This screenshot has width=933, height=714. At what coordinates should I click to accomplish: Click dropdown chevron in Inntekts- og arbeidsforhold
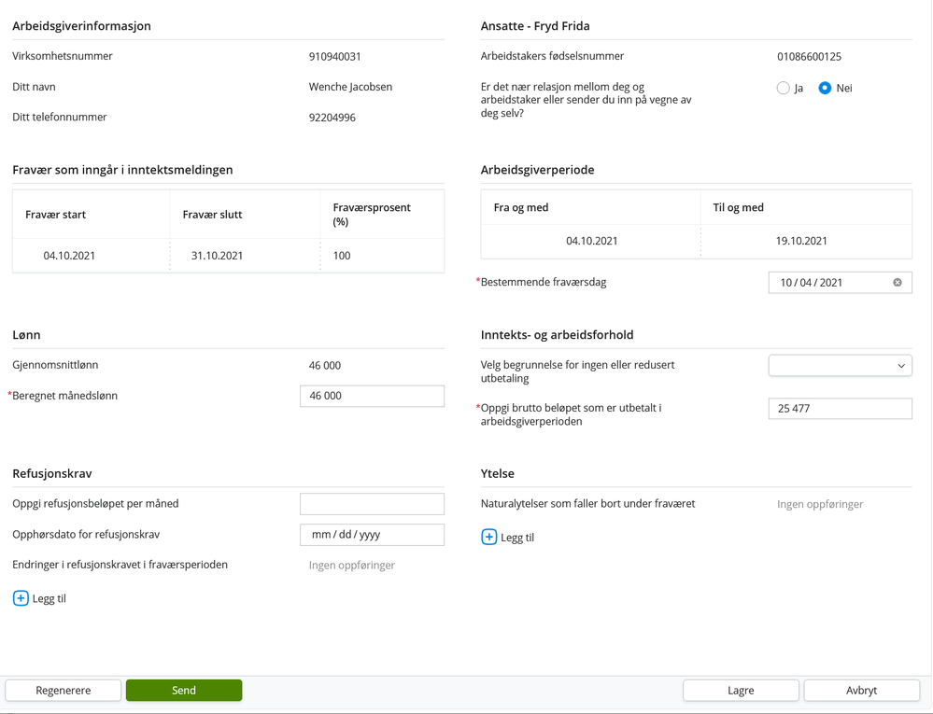click(x=901, y=366)
